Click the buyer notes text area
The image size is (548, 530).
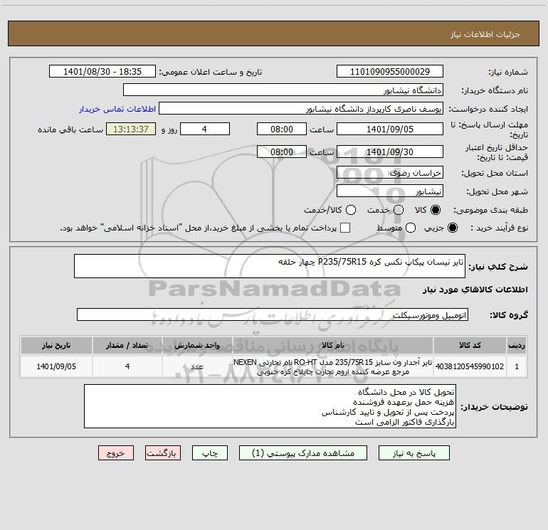click(270, 406)
